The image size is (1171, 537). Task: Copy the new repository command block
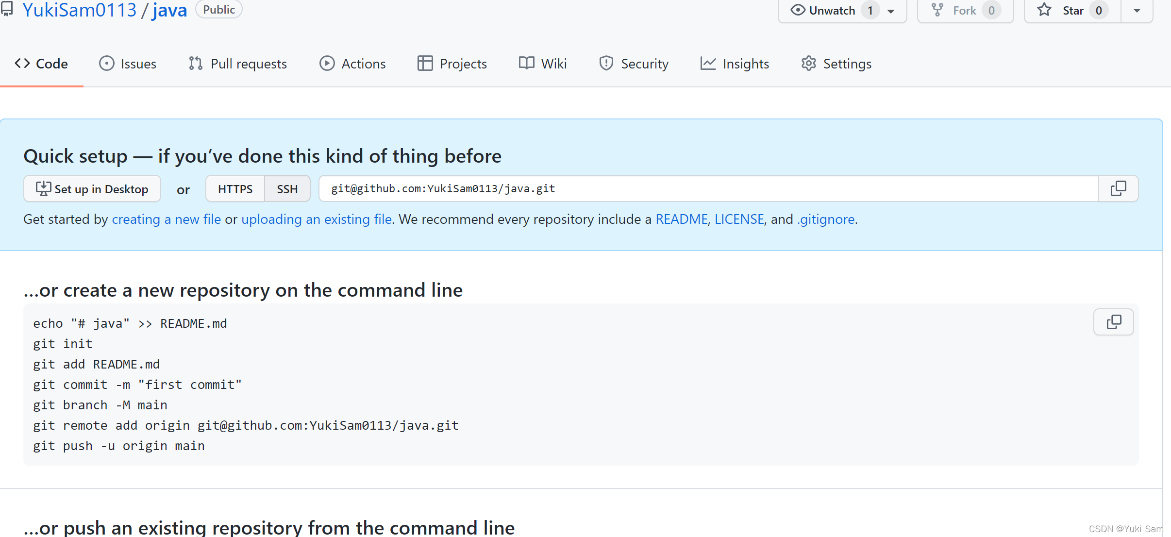(1113, 322)
